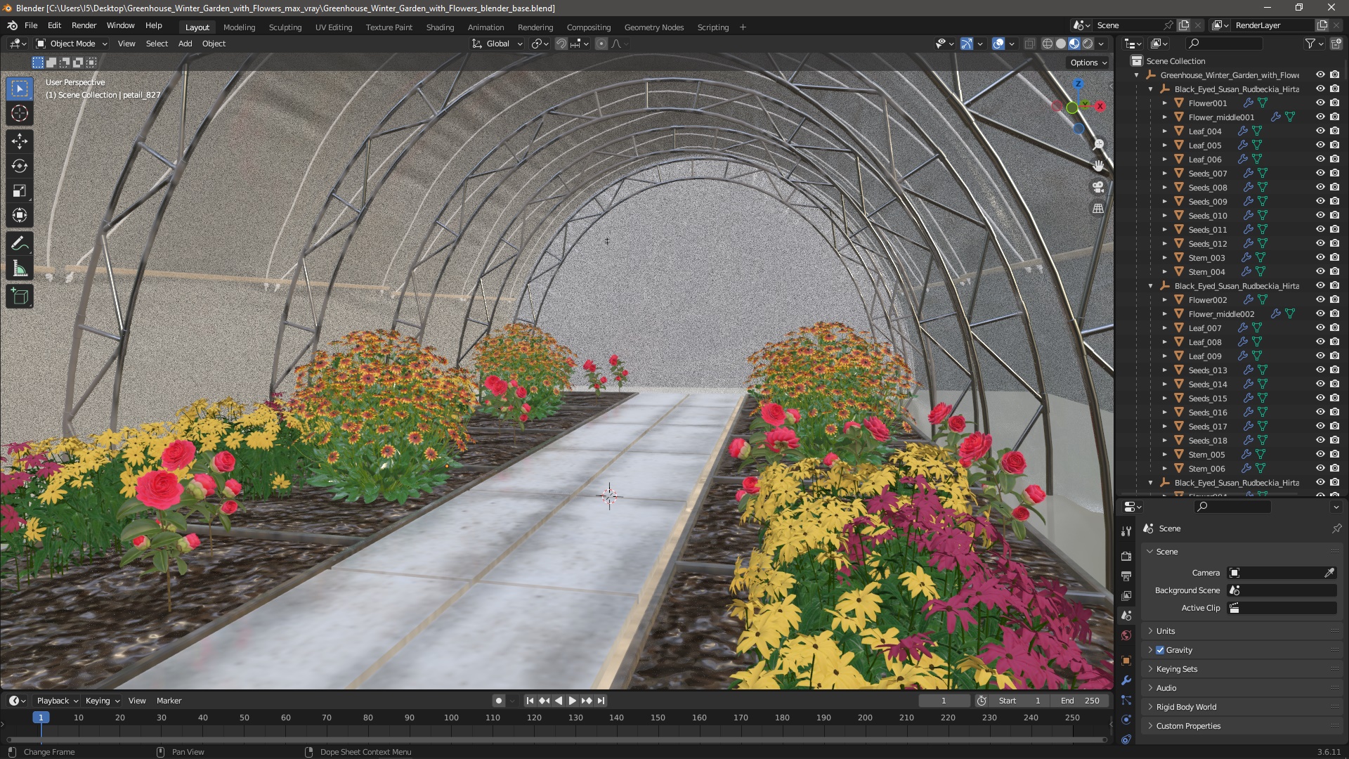This screenshot has height=759, width=1349.
Task: Click the Rotate tool icon
Action: (x=20, y=165)
